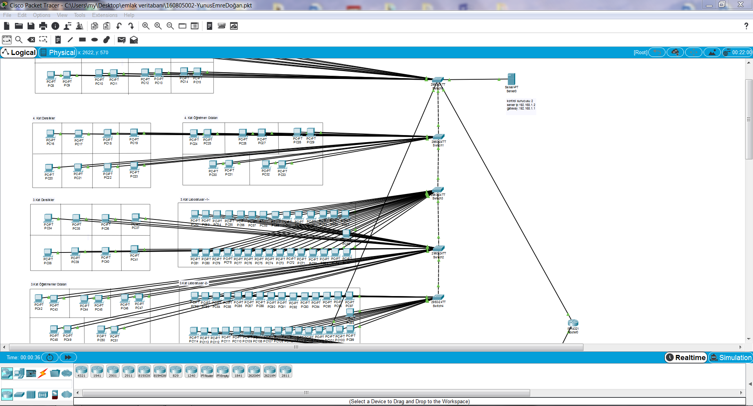This screenshot has width=753, height=406.
Task: Open the Extensions menu
Action: click(x=104, y=15)
